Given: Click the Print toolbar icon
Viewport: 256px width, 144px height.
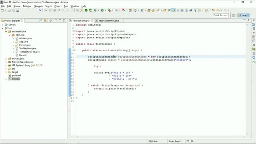Looking at the screenshot, I should click(18, 10).
